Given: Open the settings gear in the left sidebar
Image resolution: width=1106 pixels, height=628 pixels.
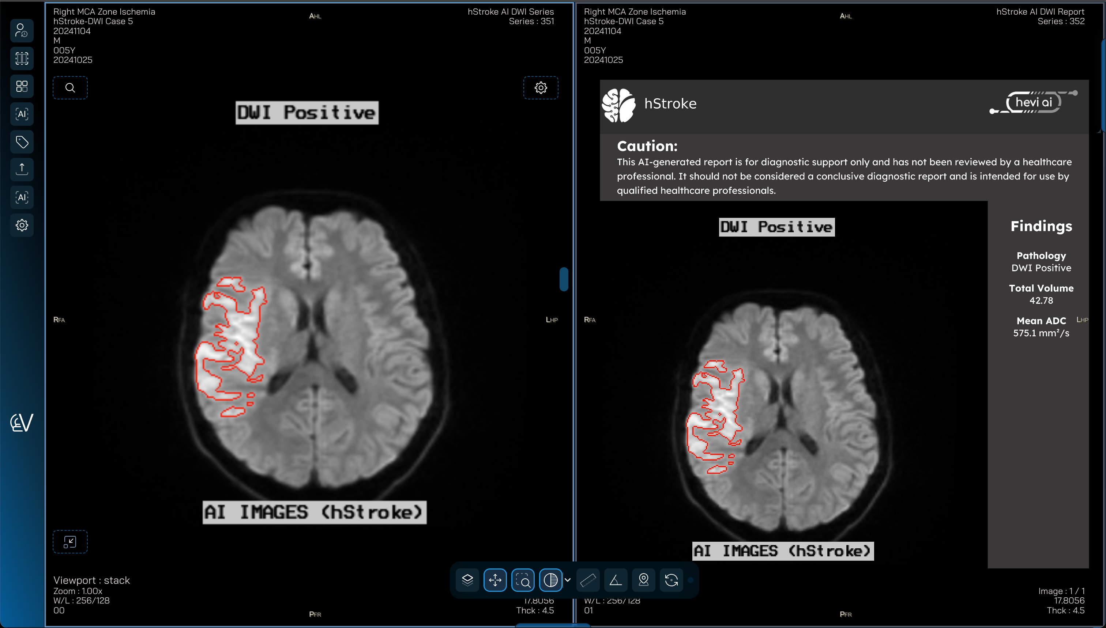Looking at the screenshot, I should pyautogui.click(x=22, y=225).
